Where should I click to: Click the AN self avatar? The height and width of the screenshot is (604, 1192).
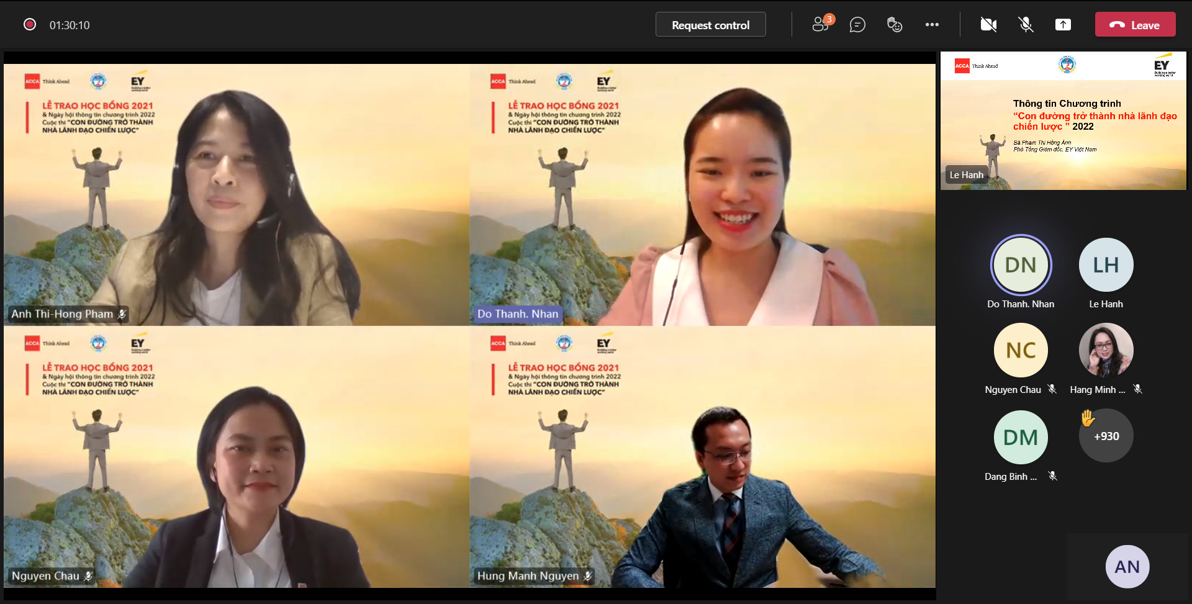click(x=1127, y=567)
